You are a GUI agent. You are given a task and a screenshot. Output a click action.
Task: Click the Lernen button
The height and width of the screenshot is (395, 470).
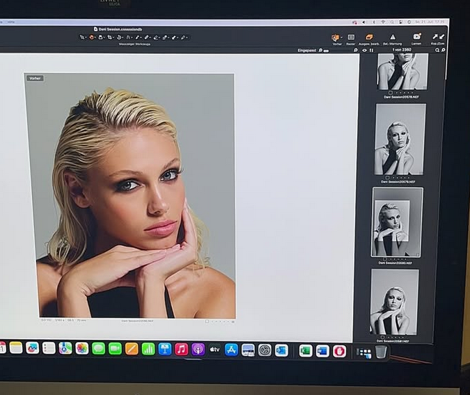(416, 38)
